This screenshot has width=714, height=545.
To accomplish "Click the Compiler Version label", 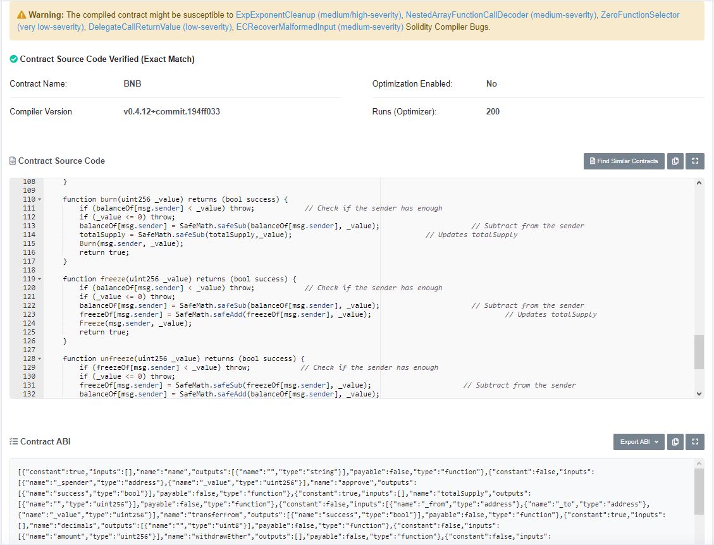I will (x=41, y=111).
